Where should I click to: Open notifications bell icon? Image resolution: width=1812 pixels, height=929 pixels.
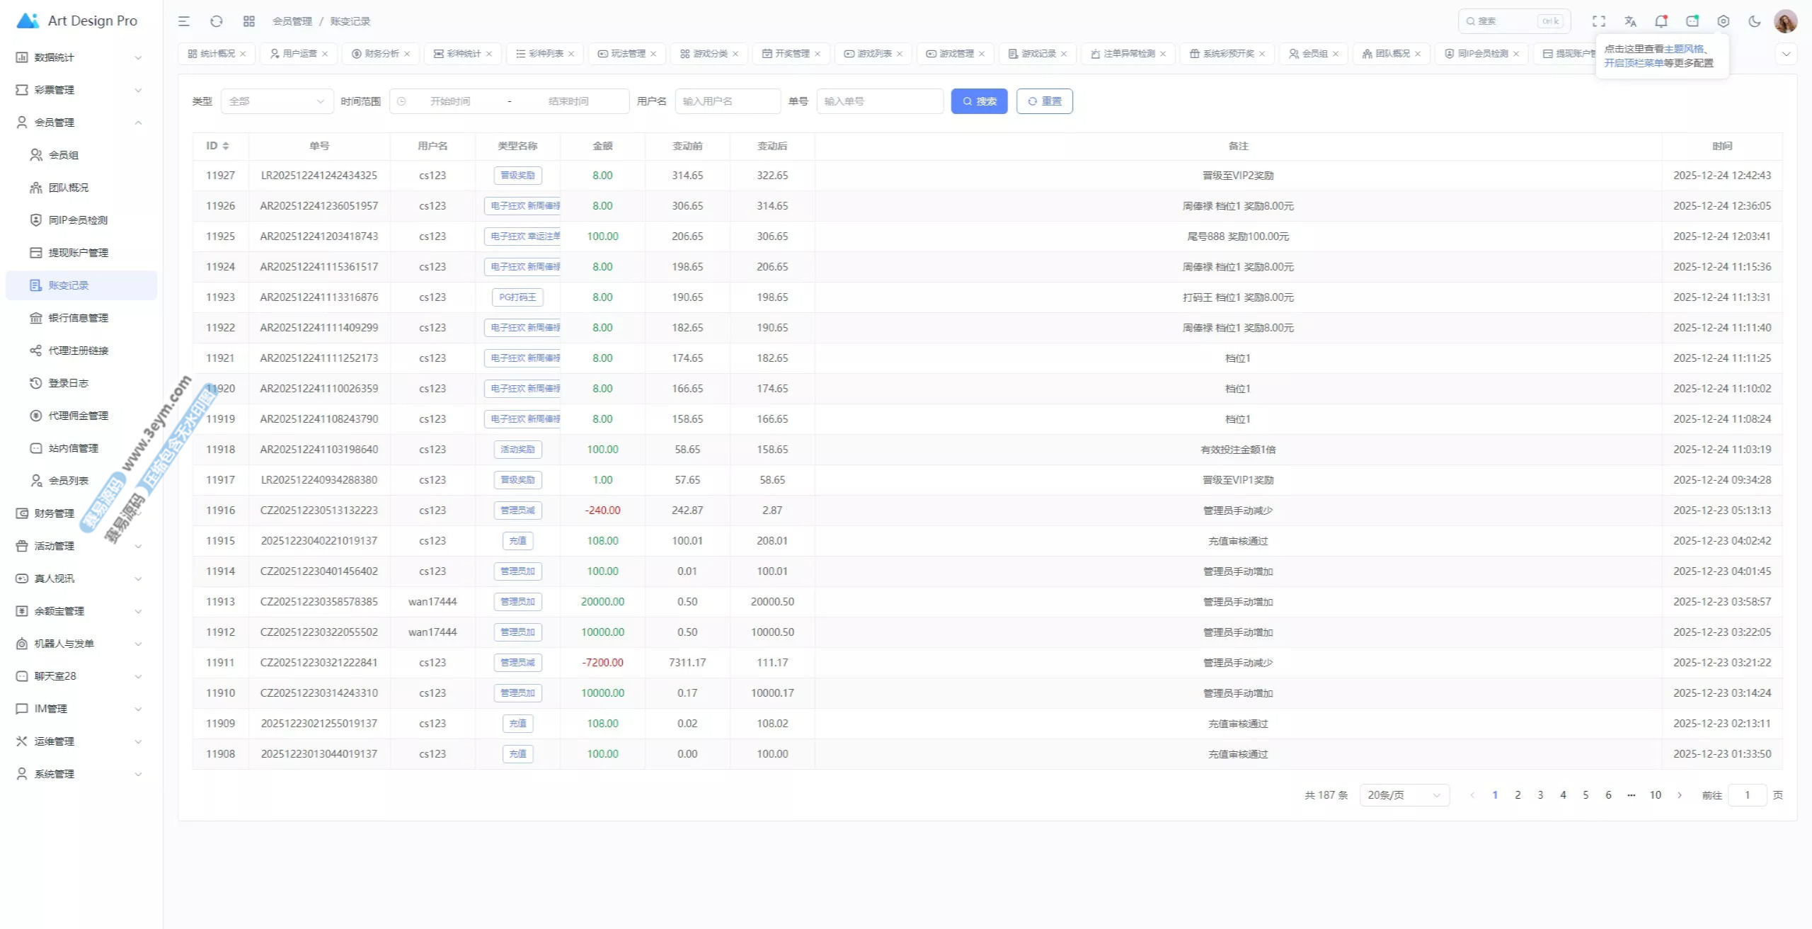coord(1661,21)
